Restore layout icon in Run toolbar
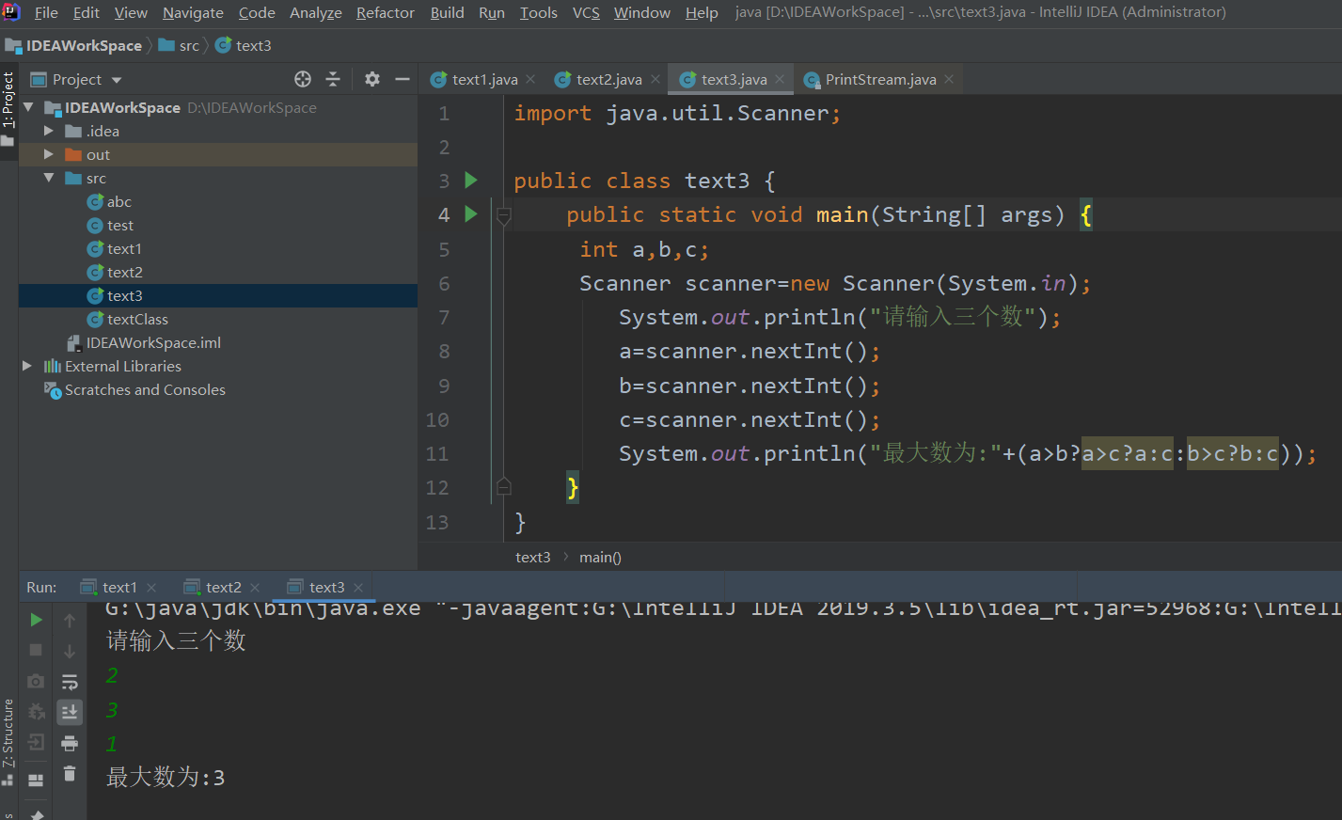Viewport: 1342px width, 820px height. (x=36, y=780)
